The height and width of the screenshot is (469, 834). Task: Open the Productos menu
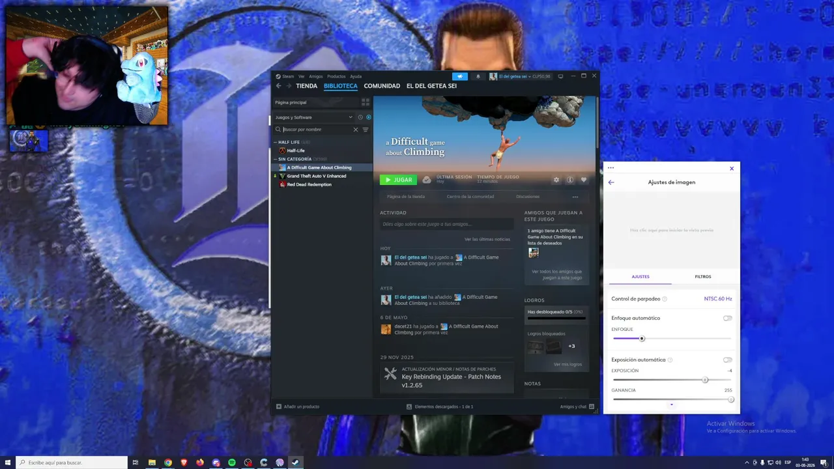(336, 76)
